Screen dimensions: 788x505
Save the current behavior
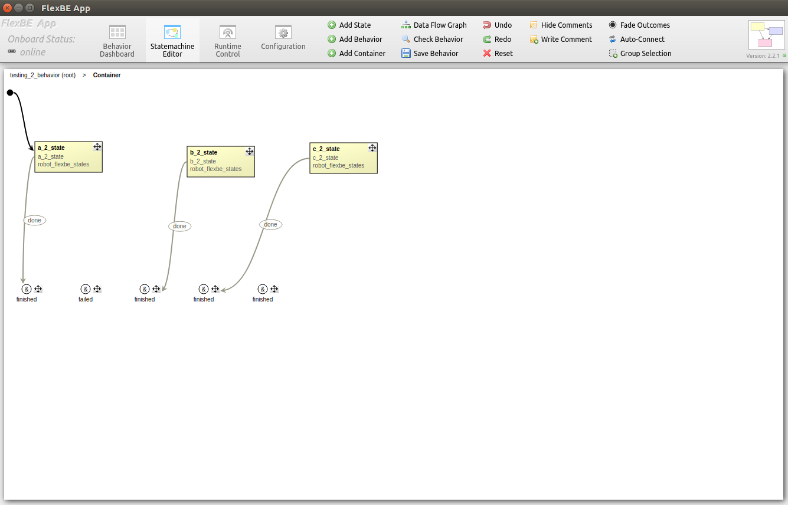click(x=431, y=53)
